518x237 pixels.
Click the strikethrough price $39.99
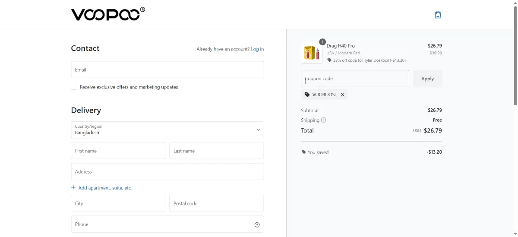pyautogui.click(x=436, y=53)
